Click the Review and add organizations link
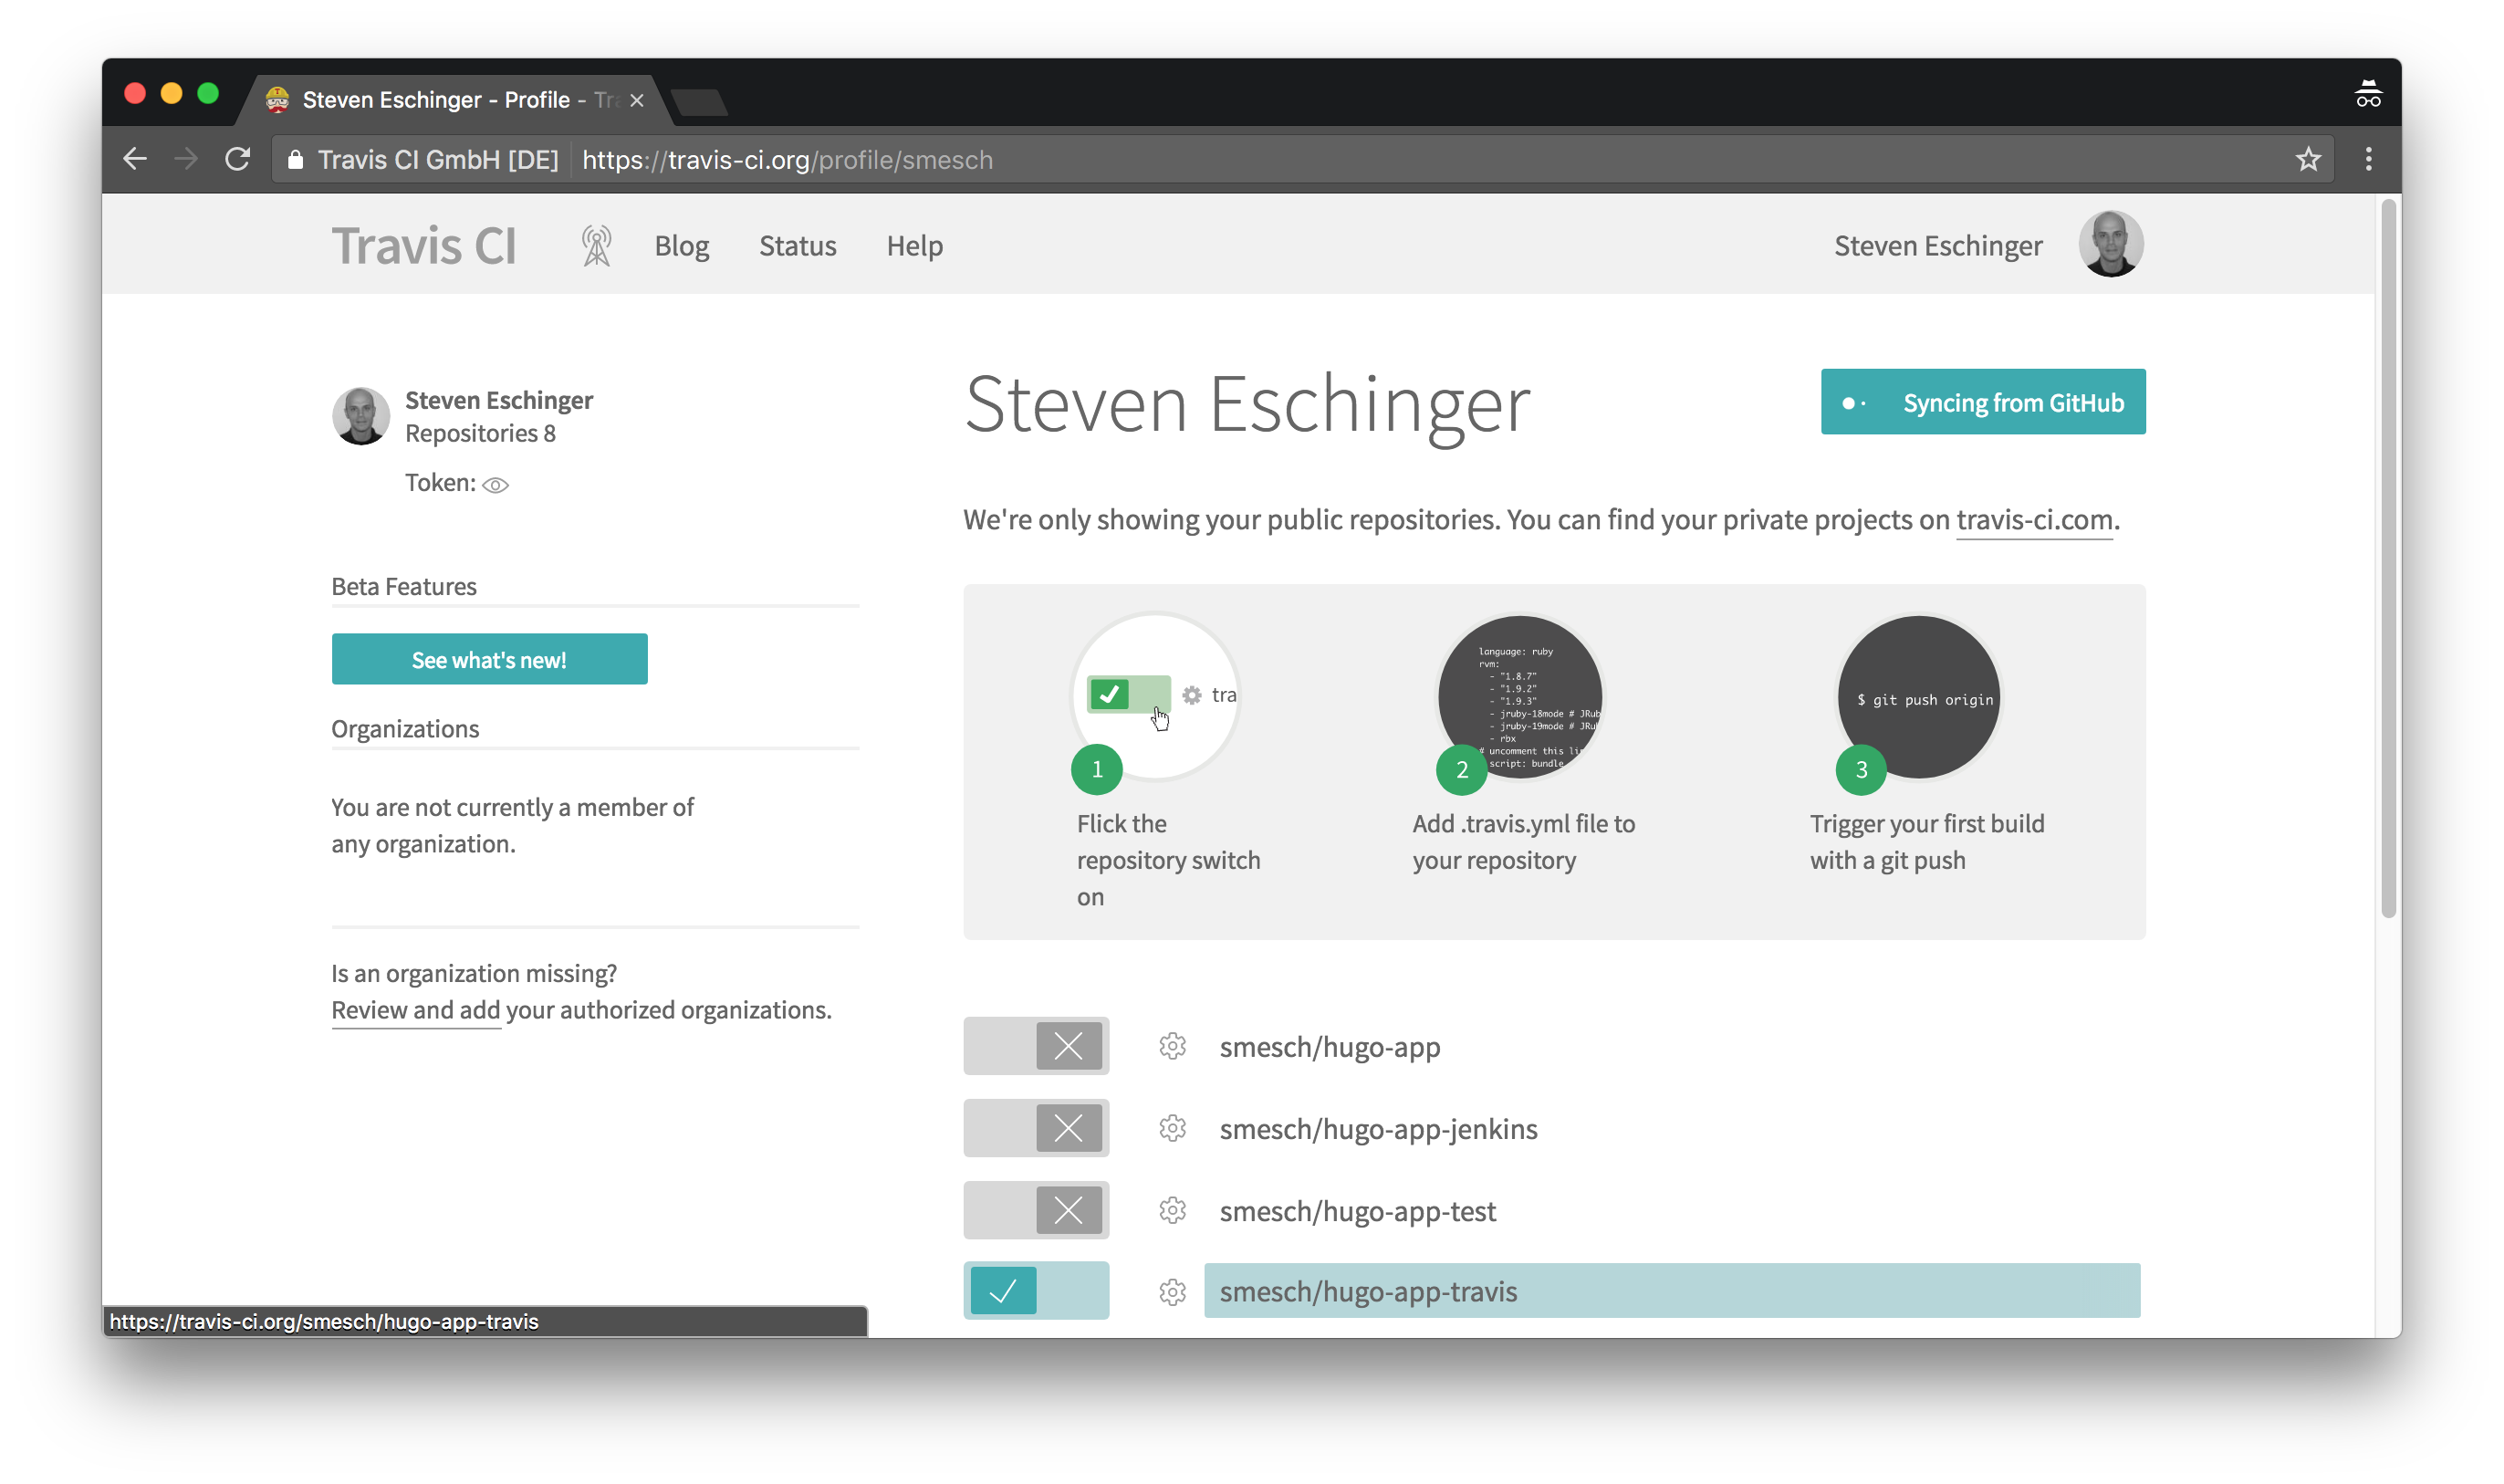Viewport: 2504px width, 1484px height. click(413, 1008)
